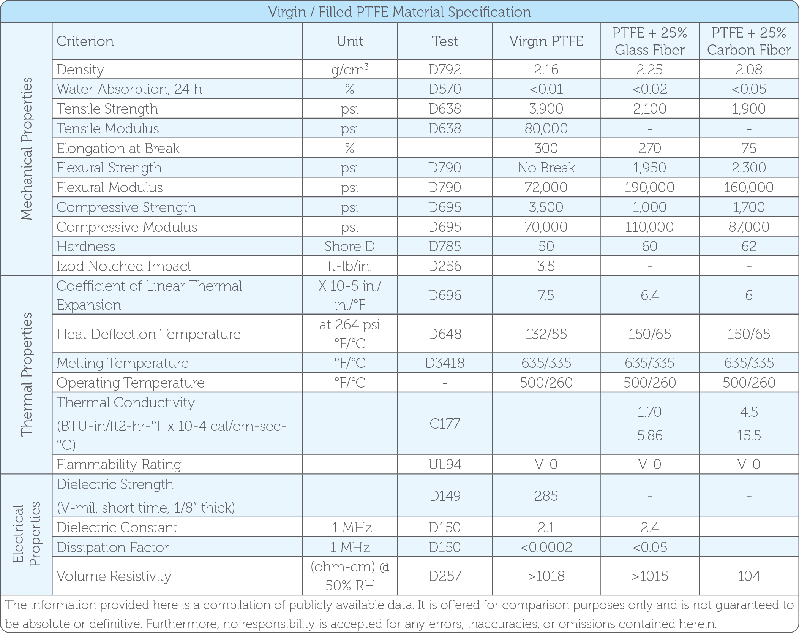This screenshot has width=799, height=633.
Task: Click the Test column header
Action: tap(445, 41)
